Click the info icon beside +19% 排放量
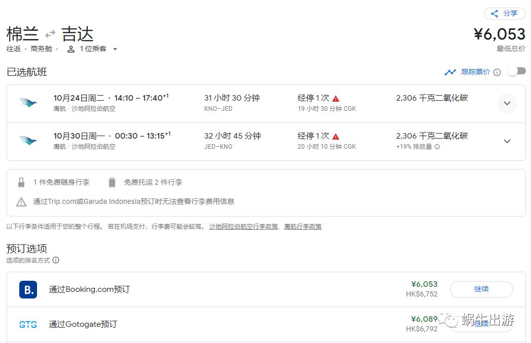 pyautogui.click(x=437, y=147)
